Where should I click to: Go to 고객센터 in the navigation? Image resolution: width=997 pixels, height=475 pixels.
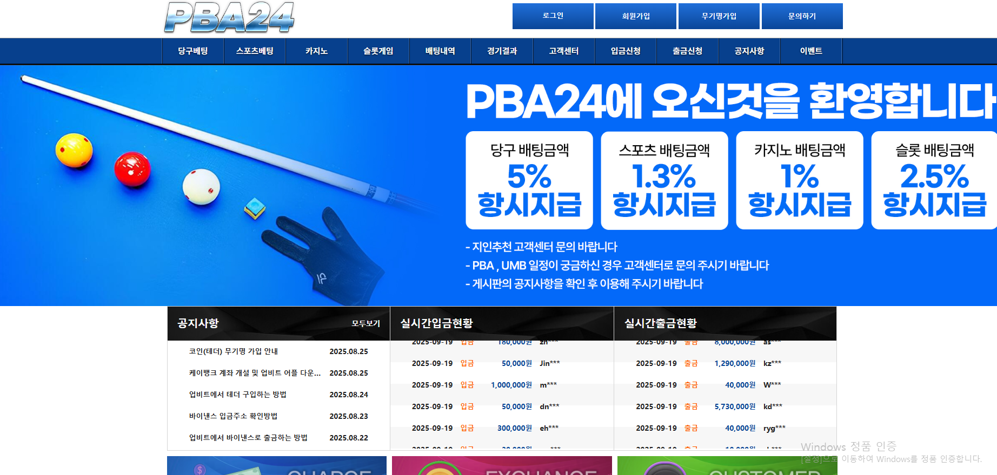pyautogui.click(x=564, y=51)
